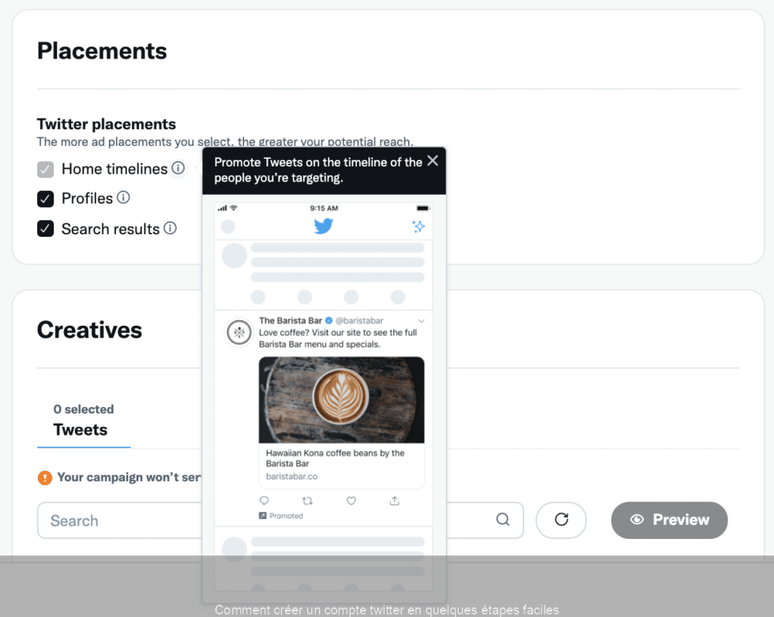Click the reply bubble icon on the tweet
Viewport: 774px width, 617px height.
[265, 500]
